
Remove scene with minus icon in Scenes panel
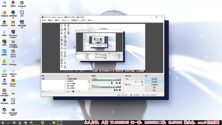[x=46, y=91]
